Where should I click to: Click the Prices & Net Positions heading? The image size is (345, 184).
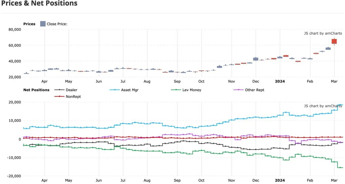click(x=39, y=4)
